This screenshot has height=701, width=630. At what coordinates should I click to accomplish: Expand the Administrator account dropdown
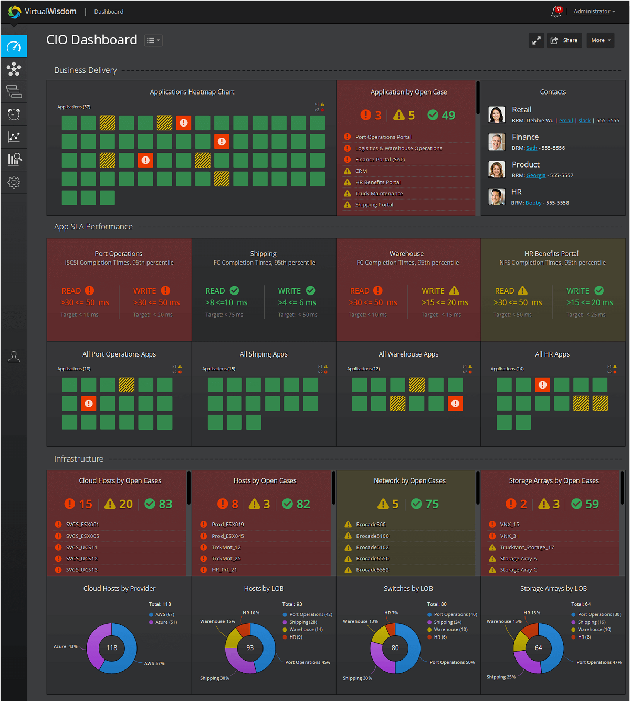pos(593,11)
